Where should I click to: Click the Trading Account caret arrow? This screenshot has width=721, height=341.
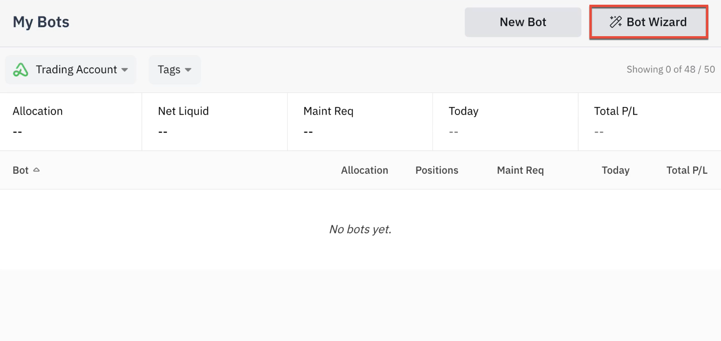coord(125,70)
